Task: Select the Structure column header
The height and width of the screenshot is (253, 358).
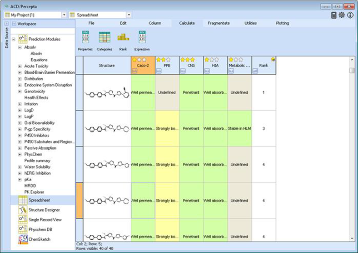Action: pyautogui.click(x=107, y=66)
